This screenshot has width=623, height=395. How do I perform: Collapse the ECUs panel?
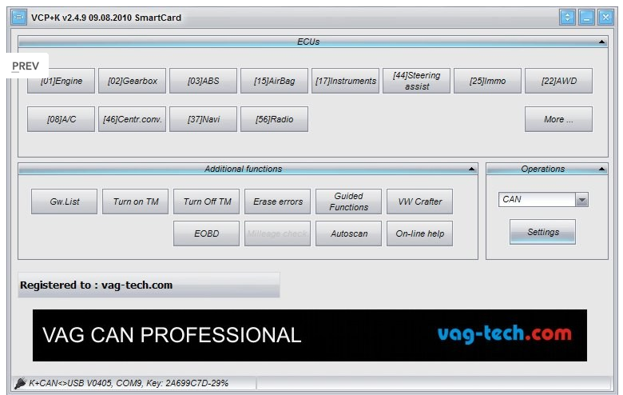tap(601, 42)
